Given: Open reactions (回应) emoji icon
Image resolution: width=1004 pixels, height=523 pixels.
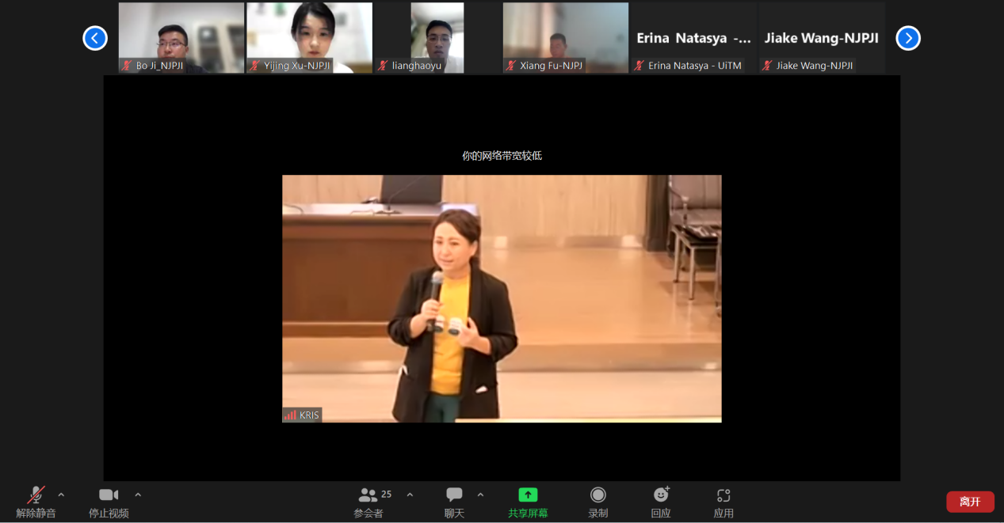Looking at the screenshot, I should click(x=661, y=495).
